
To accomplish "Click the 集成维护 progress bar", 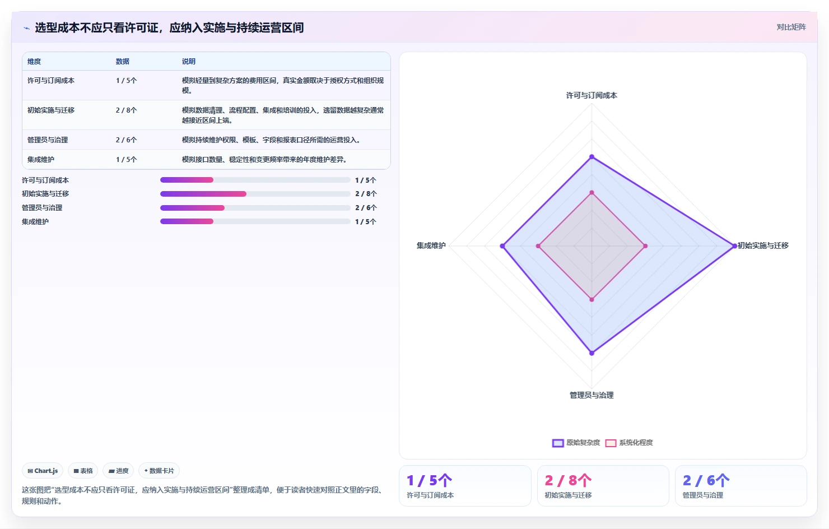I will pos(255,221).
